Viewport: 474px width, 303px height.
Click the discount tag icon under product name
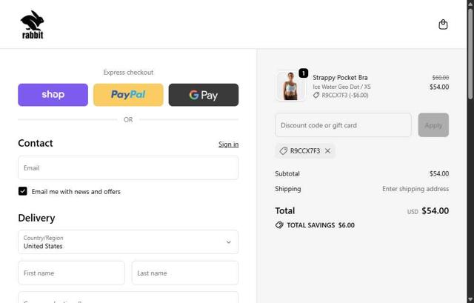tap(316, 96)
